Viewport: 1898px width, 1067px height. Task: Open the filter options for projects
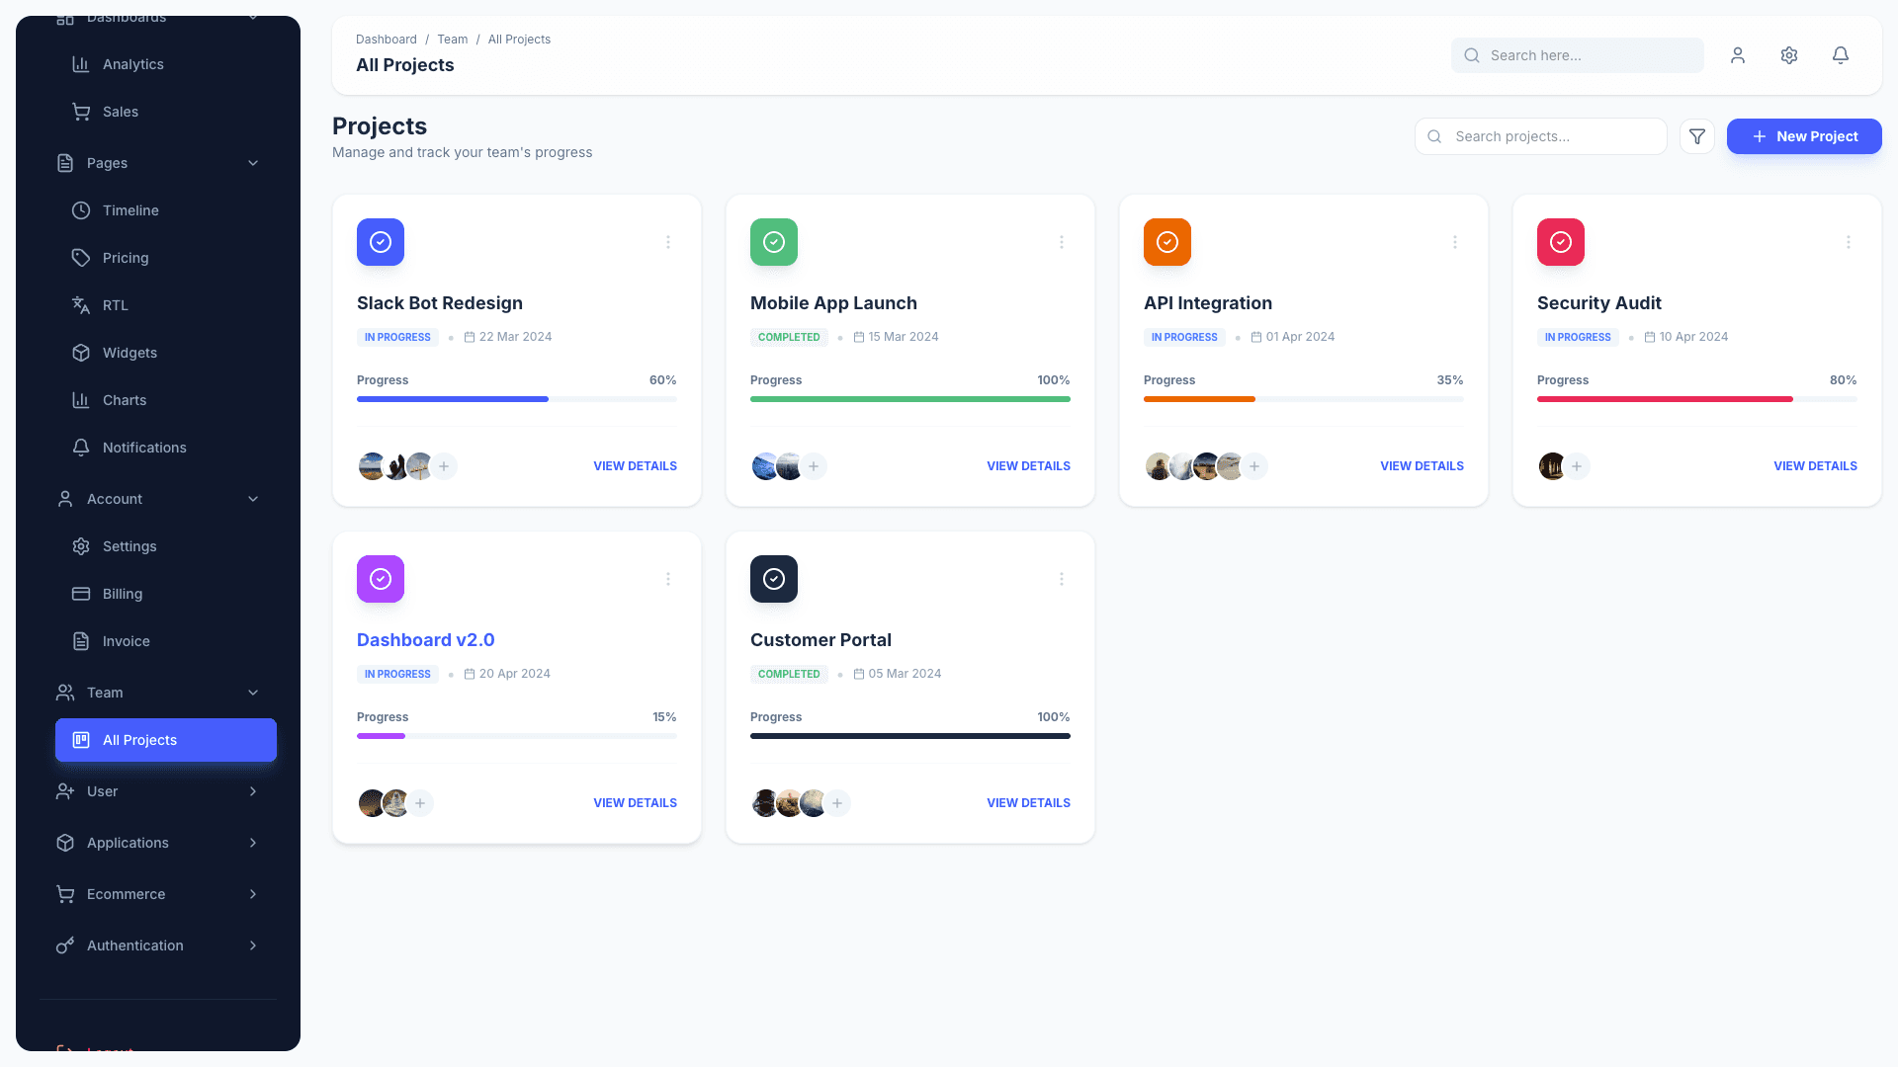point(1697,135)
